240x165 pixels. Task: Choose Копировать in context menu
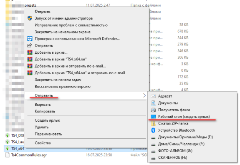point(45,111)
